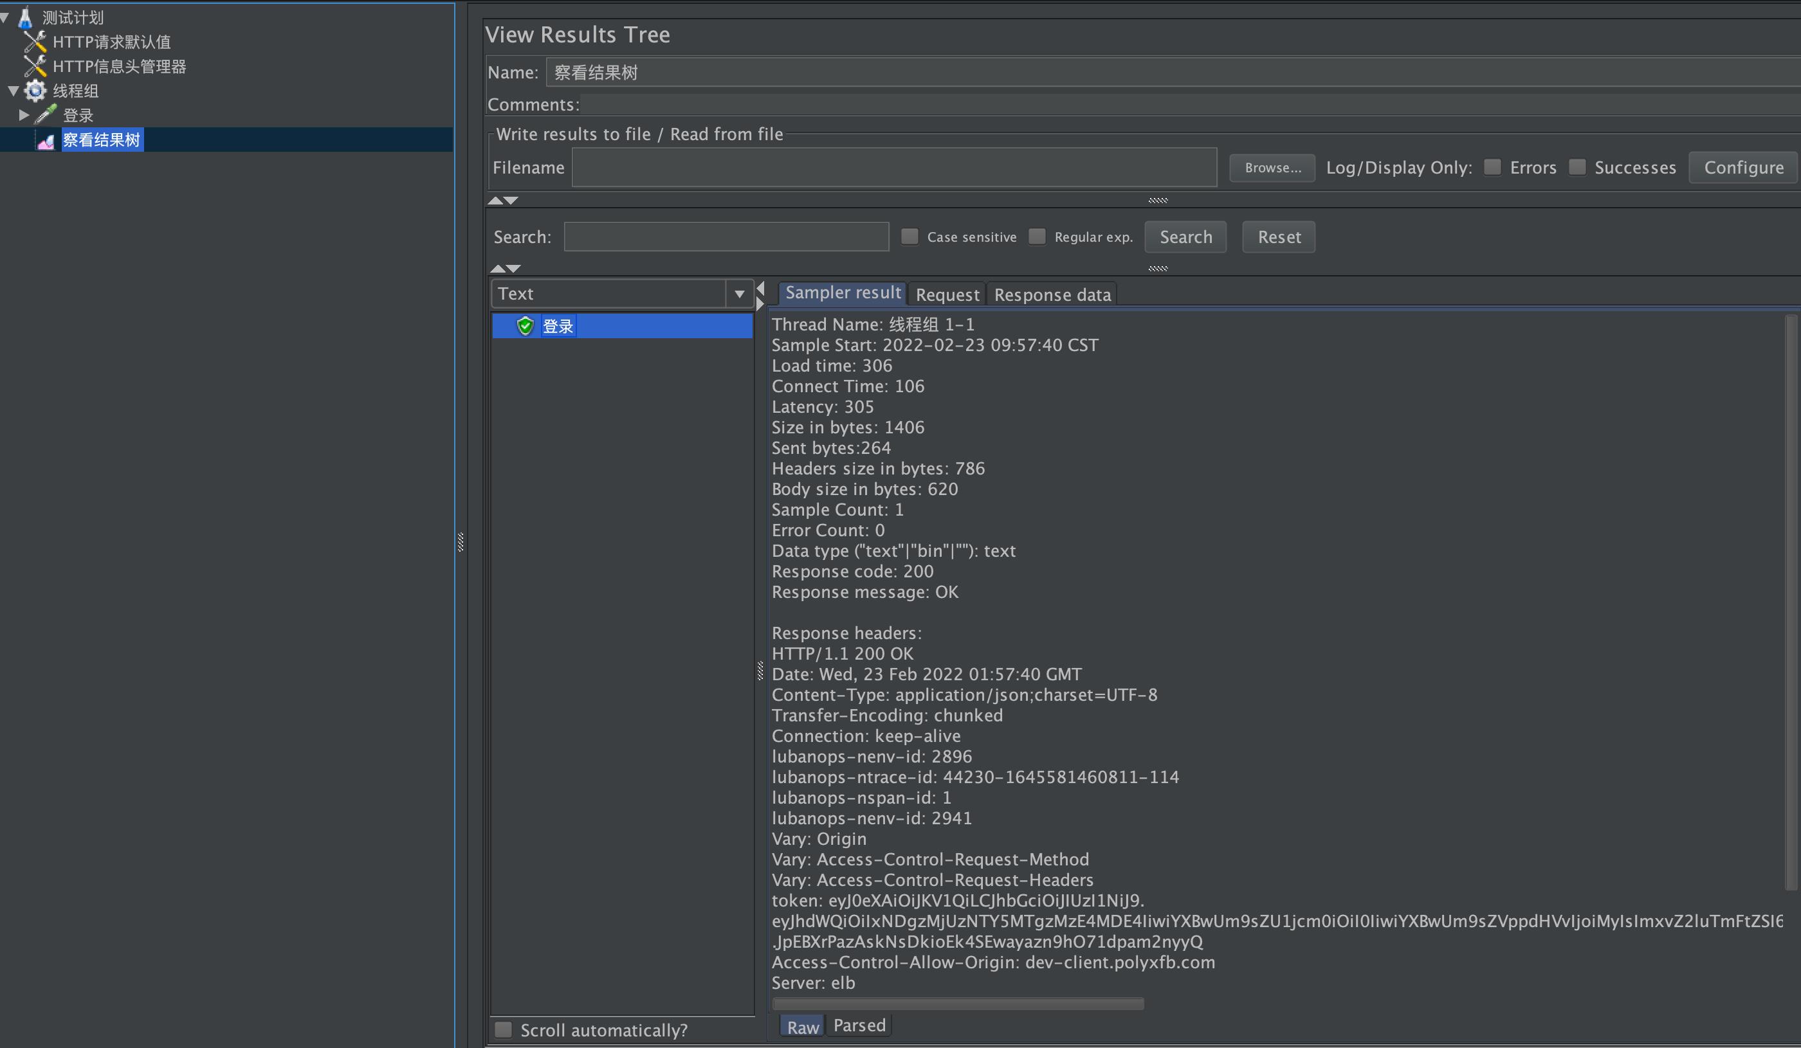Toggle Case sensitive search
Screen dimensions: 1801x1048
[909, 237]
